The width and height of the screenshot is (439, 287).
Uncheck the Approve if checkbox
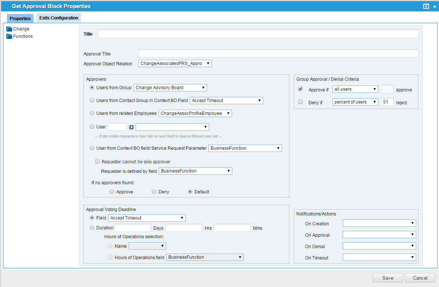tap(300, 88)
